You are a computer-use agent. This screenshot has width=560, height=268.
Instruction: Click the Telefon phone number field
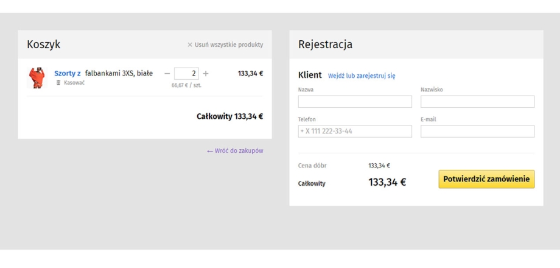pyautogui.click(x=355, y=132)
